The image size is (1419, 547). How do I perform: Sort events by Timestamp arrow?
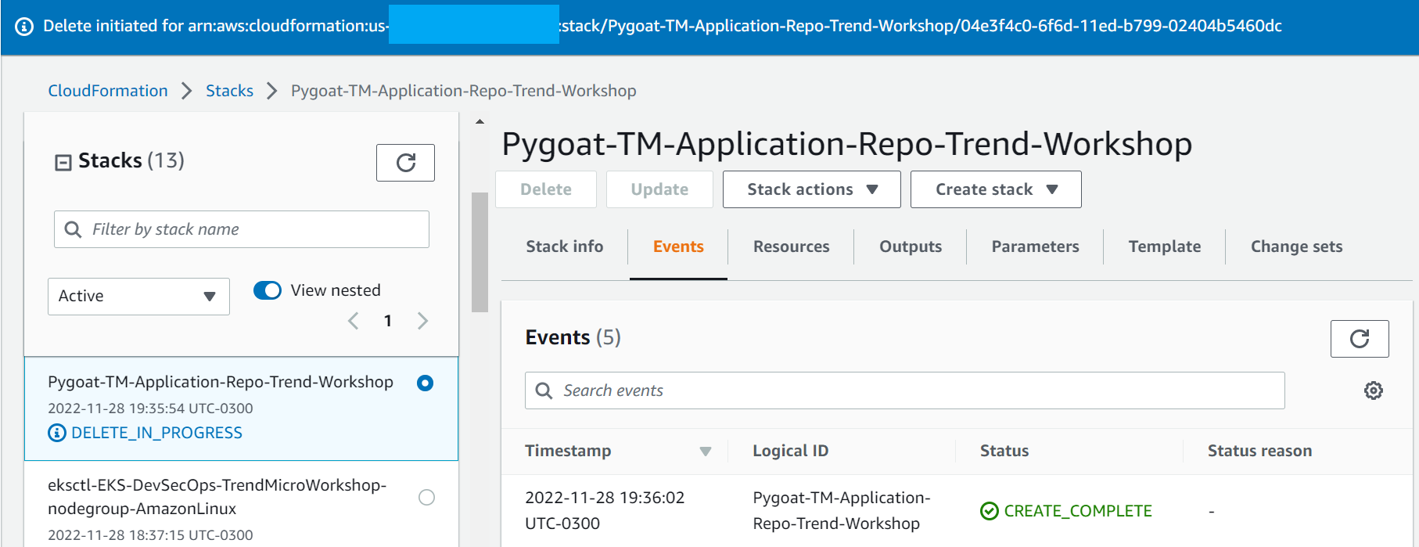(x=706, y=452)
